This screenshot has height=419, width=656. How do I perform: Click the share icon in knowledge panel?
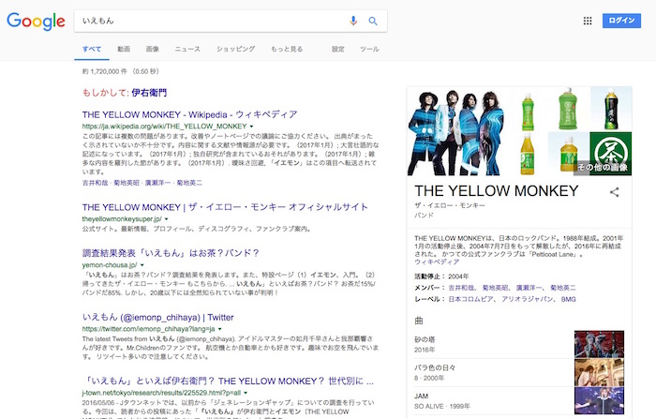point(615,192)
